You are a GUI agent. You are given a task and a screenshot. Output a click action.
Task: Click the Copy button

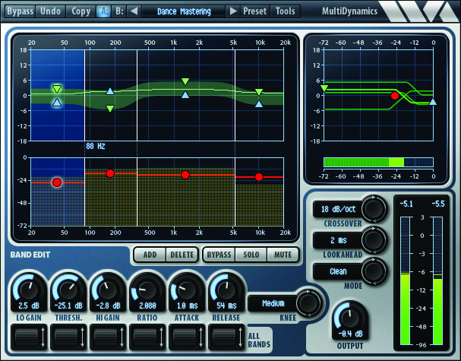click(81, 11)
